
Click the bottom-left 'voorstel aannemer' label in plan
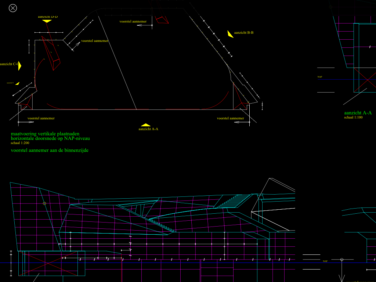click(41, 118)
